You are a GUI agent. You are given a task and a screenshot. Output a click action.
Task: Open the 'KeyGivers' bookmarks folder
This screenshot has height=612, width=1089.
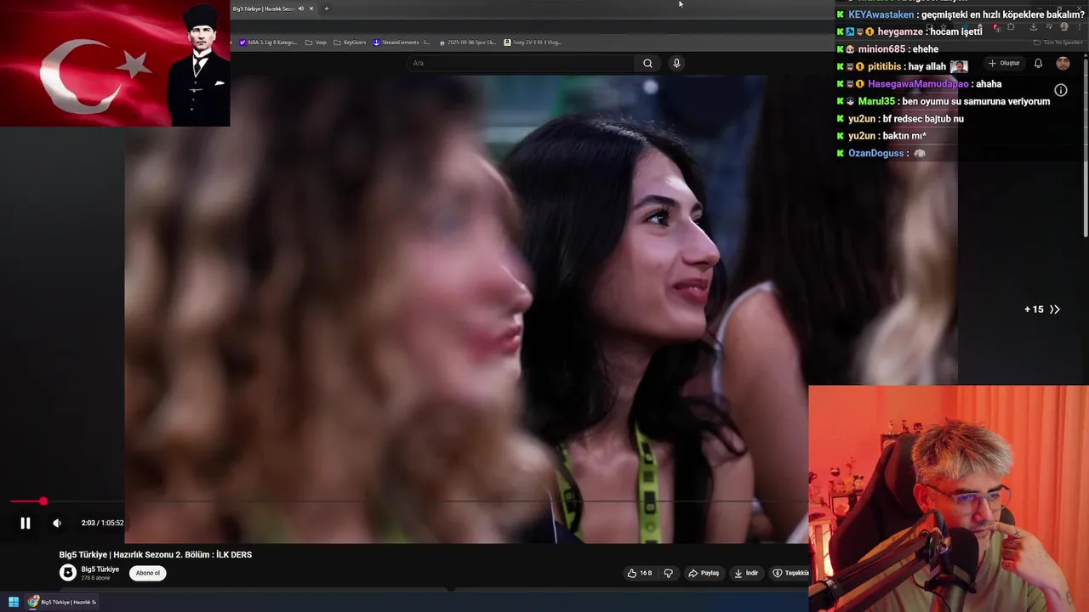pyautogui.click(x=350, y=42)
